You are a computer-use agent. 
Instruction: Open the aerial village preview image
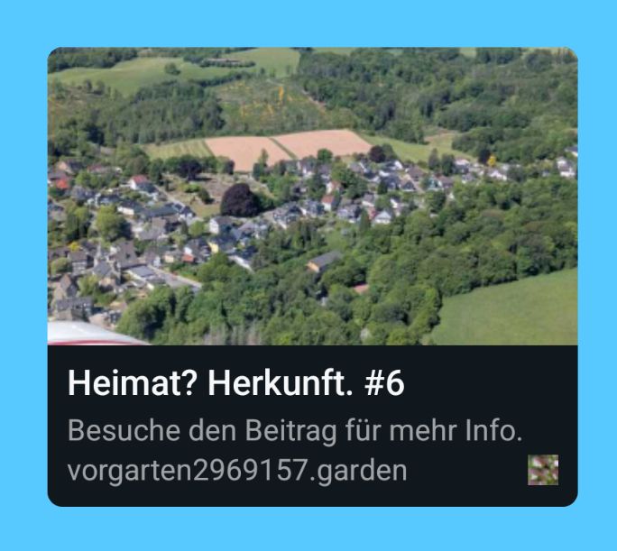click(312, 197)
